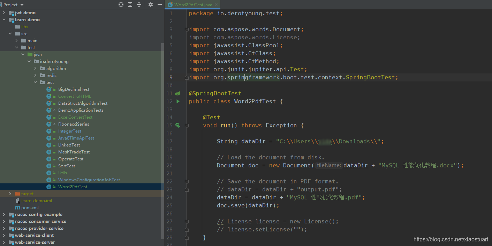
Task: Open SortTest class
Action: tap(67, 166)
